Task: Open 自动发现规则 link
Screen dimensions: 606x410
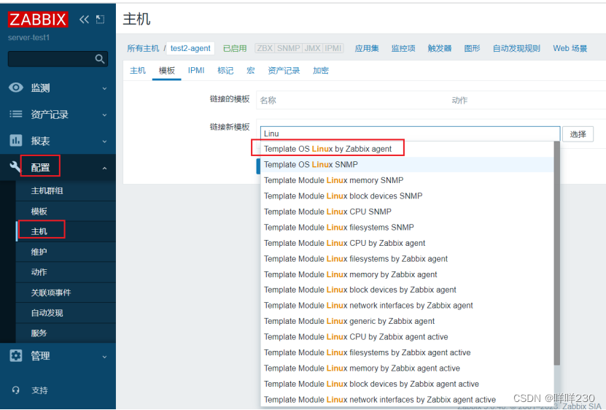Action: pyautogui.click(x=516, y=48)
